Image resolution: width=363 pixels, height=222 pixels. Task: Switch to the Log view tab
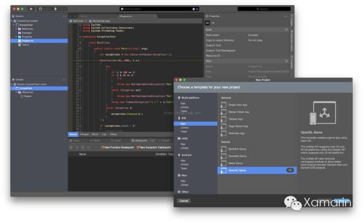tap(104, 134)
